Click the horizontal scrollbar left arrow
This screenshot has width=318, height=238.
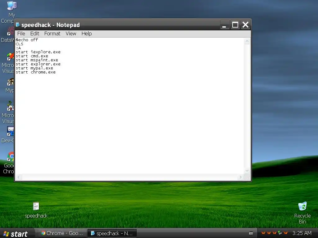(19, 177)
